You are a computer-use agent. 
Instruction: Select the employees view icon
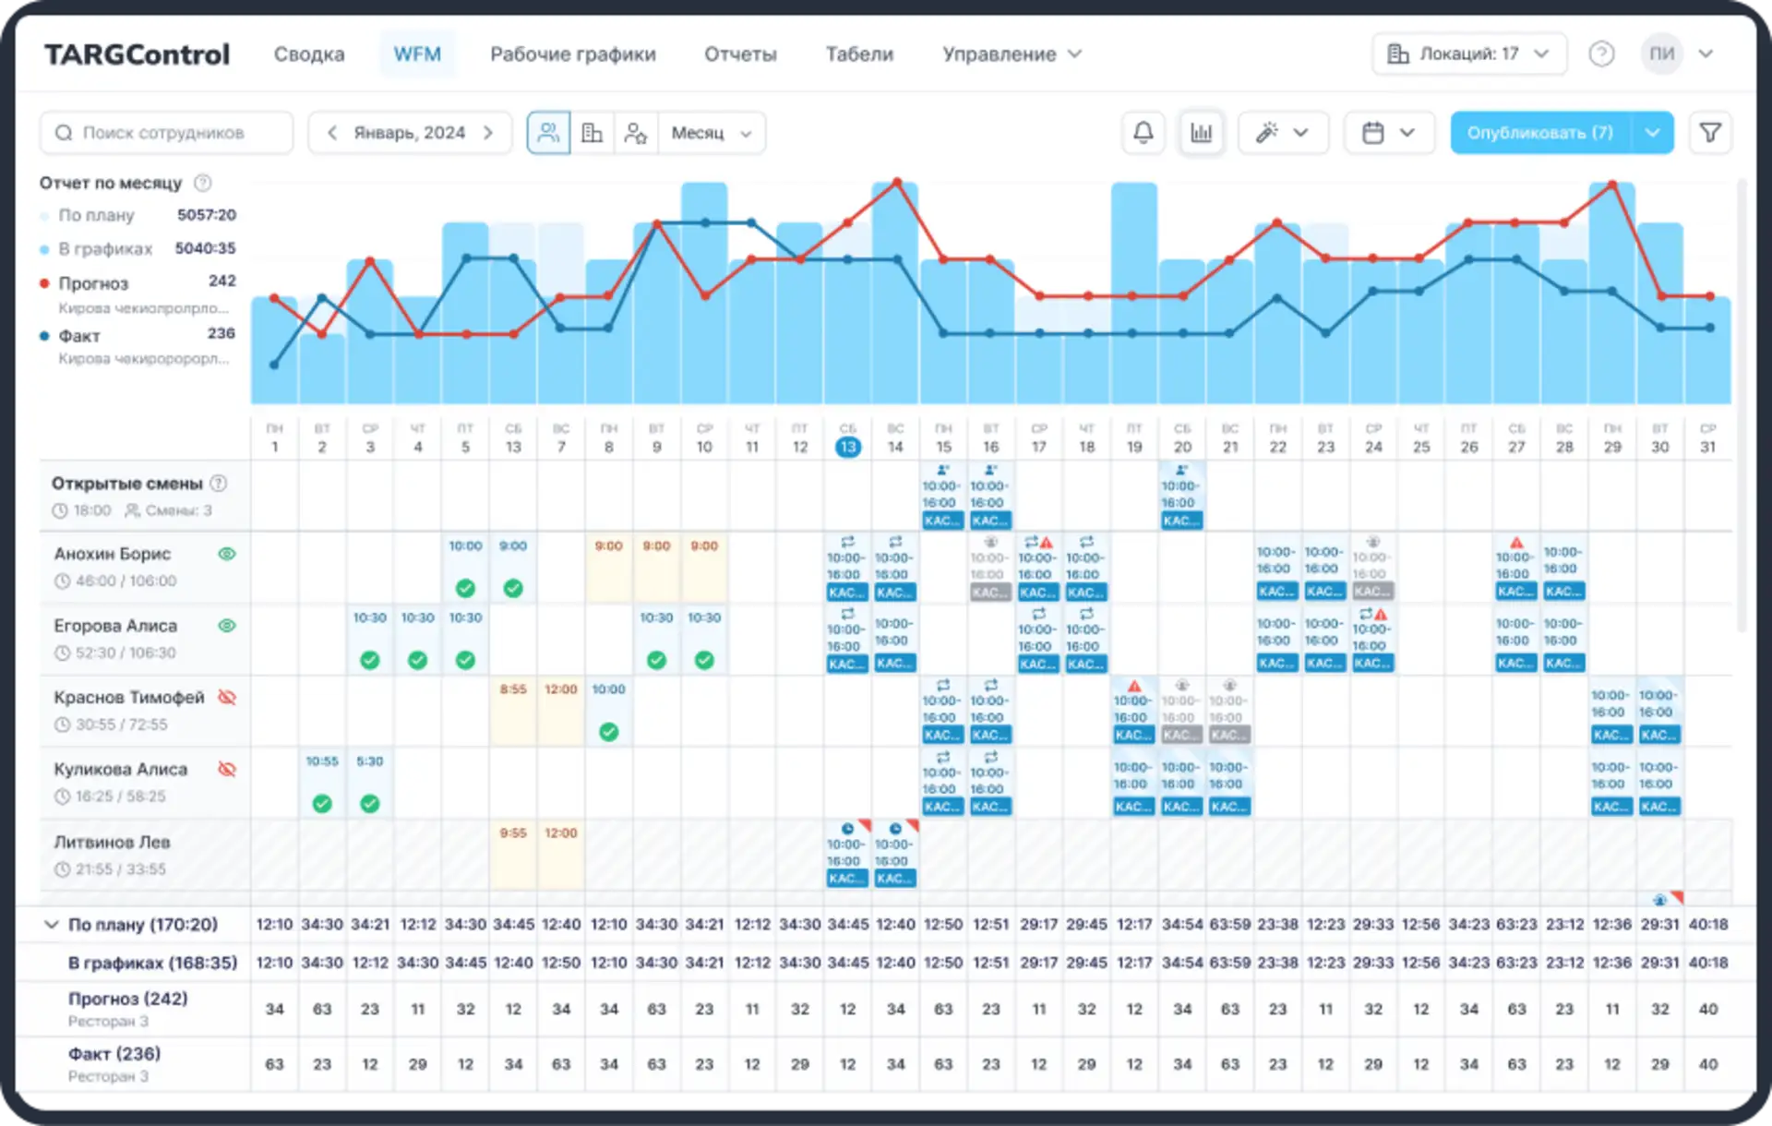[548, 133]
